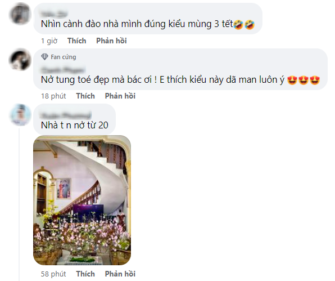335x281 pixels.
Task: Reply to the comment posted 1 giờ ago
Action: point(111,41)
